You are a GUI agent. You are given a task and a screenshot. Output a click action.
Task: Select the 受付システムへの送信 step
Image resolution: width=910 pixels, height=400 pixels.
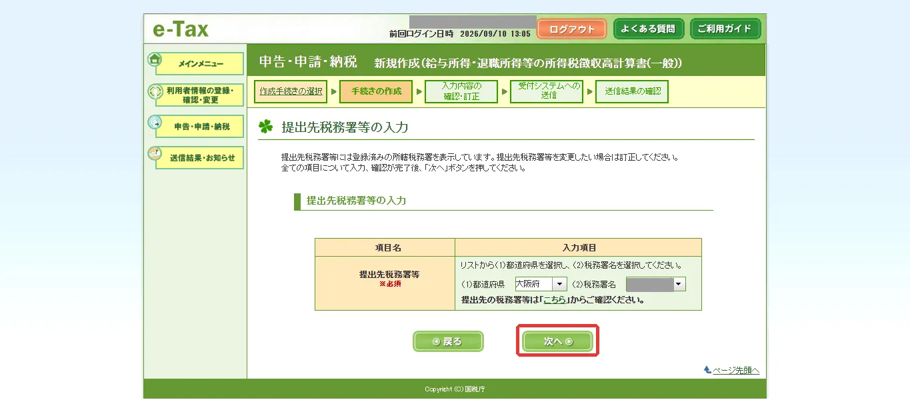[547, 91]
